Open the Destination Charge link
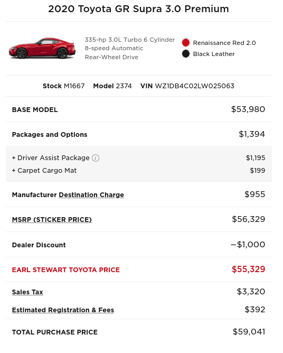This screenshot has height=353, width=283. tap(91, 195)
